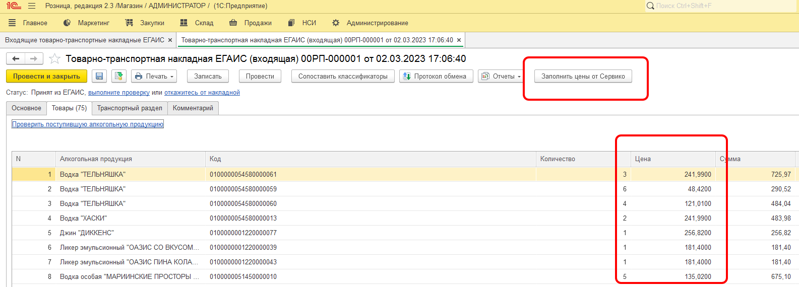Open the Склад section

click(x=204, y=23)
